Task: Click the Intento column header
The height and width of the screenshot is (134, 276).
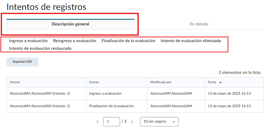Action: pyautogui.click(x=15, y=82)
